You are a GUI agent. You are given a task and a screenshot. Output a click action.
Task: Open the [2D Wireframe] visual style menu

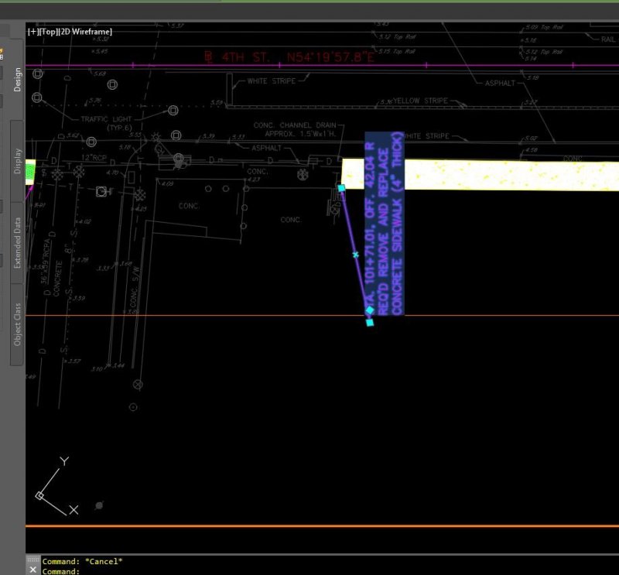[87, 32]
